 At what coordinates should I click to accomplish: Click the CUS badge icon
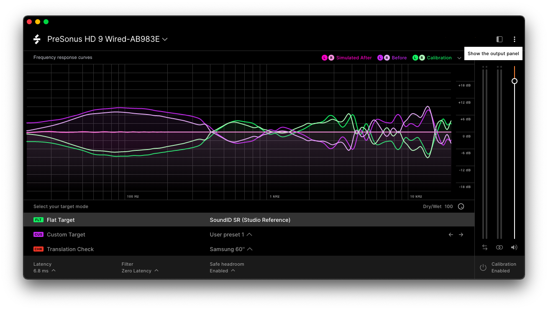[x=38, y=234]
